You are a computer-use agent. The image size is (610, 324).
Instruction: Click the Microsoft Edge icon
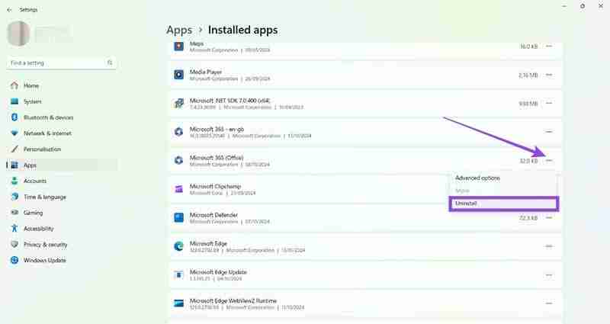[x=178, y=246]
